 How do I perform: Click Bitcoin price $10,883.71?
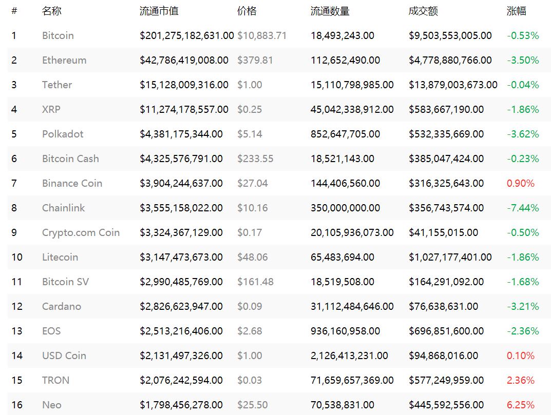tap(262, 35)
